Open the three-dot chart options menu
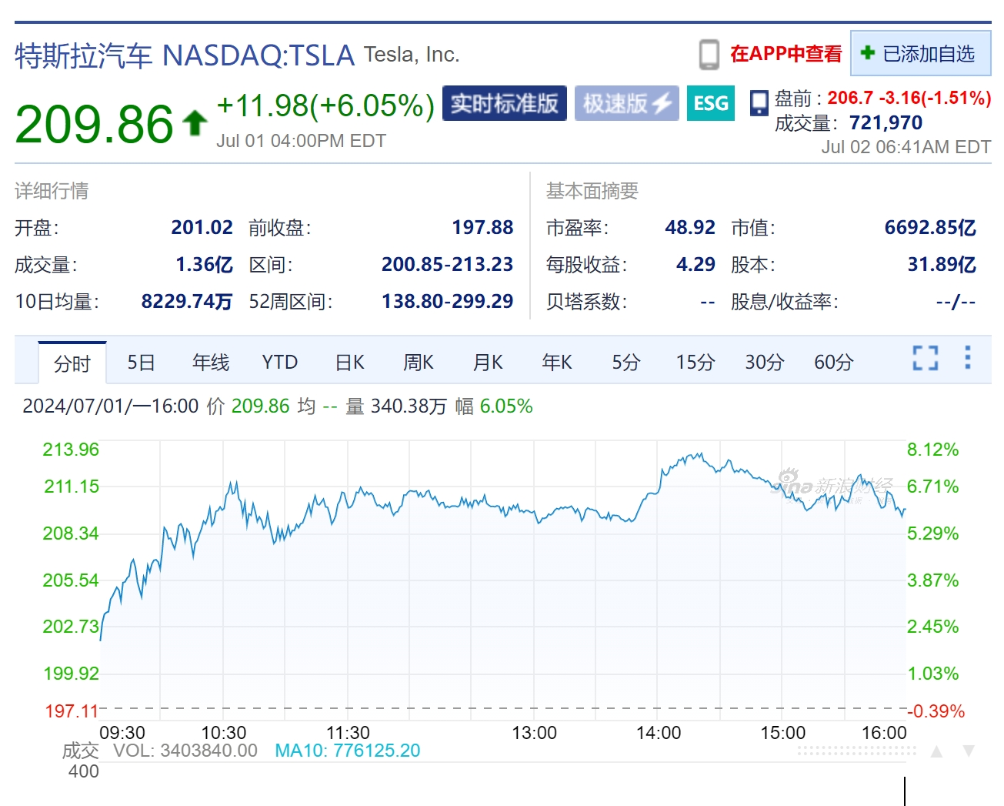Viewport: 1004px width, 806px height. pyautogui.click(x=968, y=357)
